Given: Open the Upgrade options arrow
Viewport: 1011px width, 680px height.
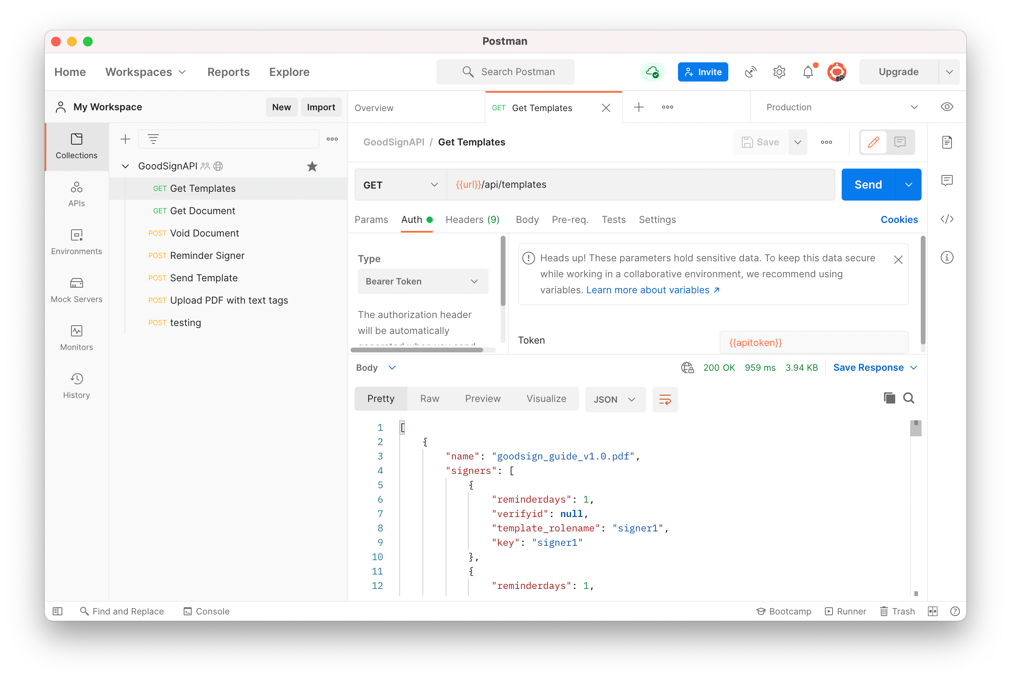Looking at the screenshot, I should click(949, 72).
